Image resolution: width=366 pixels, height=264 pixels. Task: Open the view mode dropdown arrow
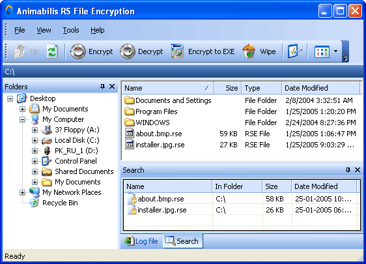pos(335,51)
